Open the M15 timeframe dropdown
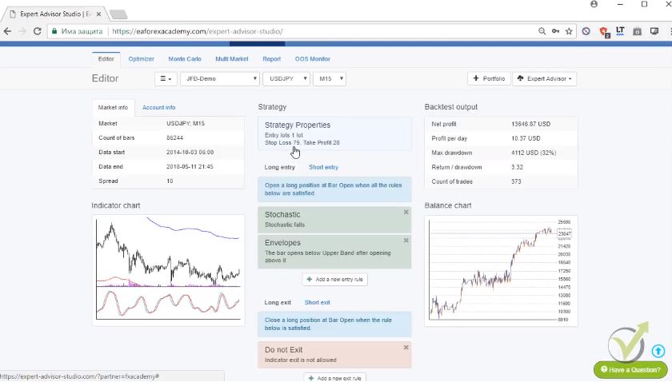 [330, 79]
